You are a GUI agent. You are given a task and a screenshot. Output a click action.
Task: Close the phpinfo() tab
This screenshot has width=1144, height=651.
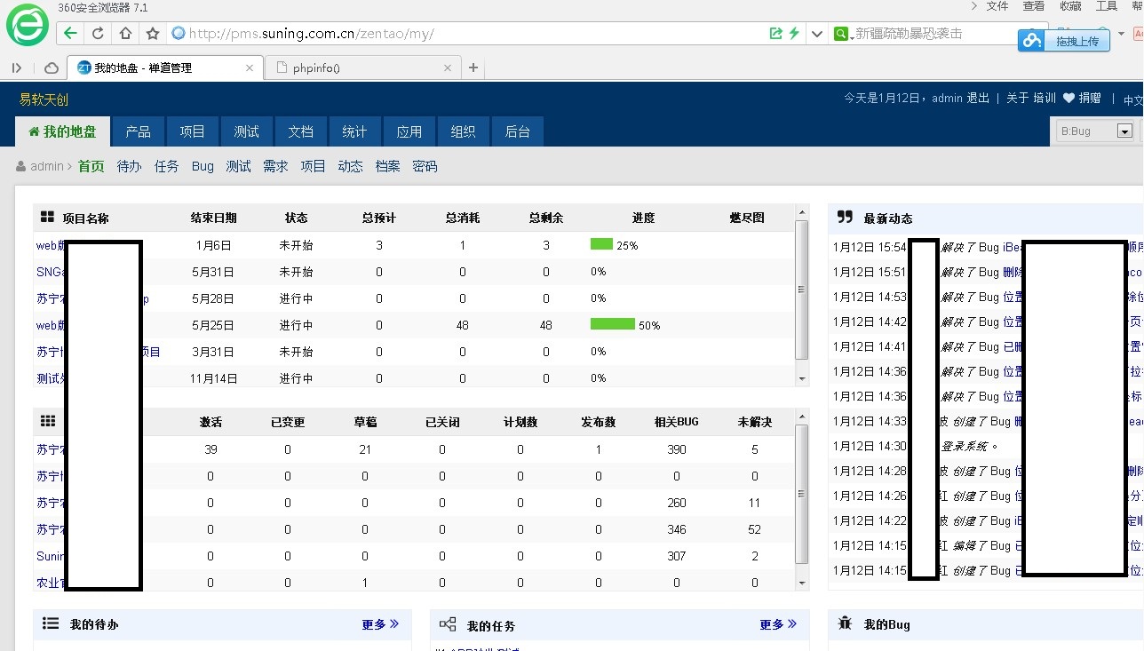448,67
